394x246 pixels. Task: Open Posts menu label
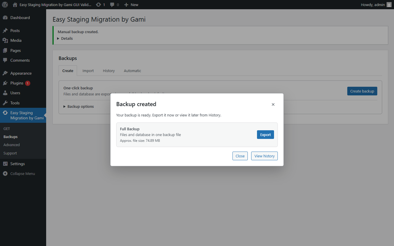point(15,31)
